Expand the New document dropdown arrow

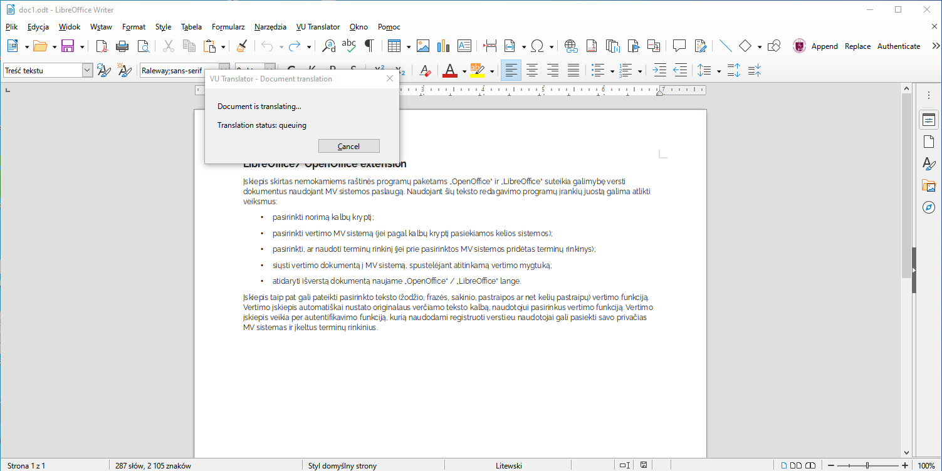pyautogui.click(x=26, y=46)
